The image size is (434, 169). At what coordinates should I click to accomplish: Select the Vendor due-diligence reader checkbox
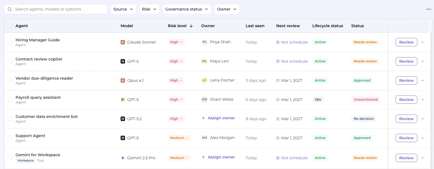tap(10, 80)
